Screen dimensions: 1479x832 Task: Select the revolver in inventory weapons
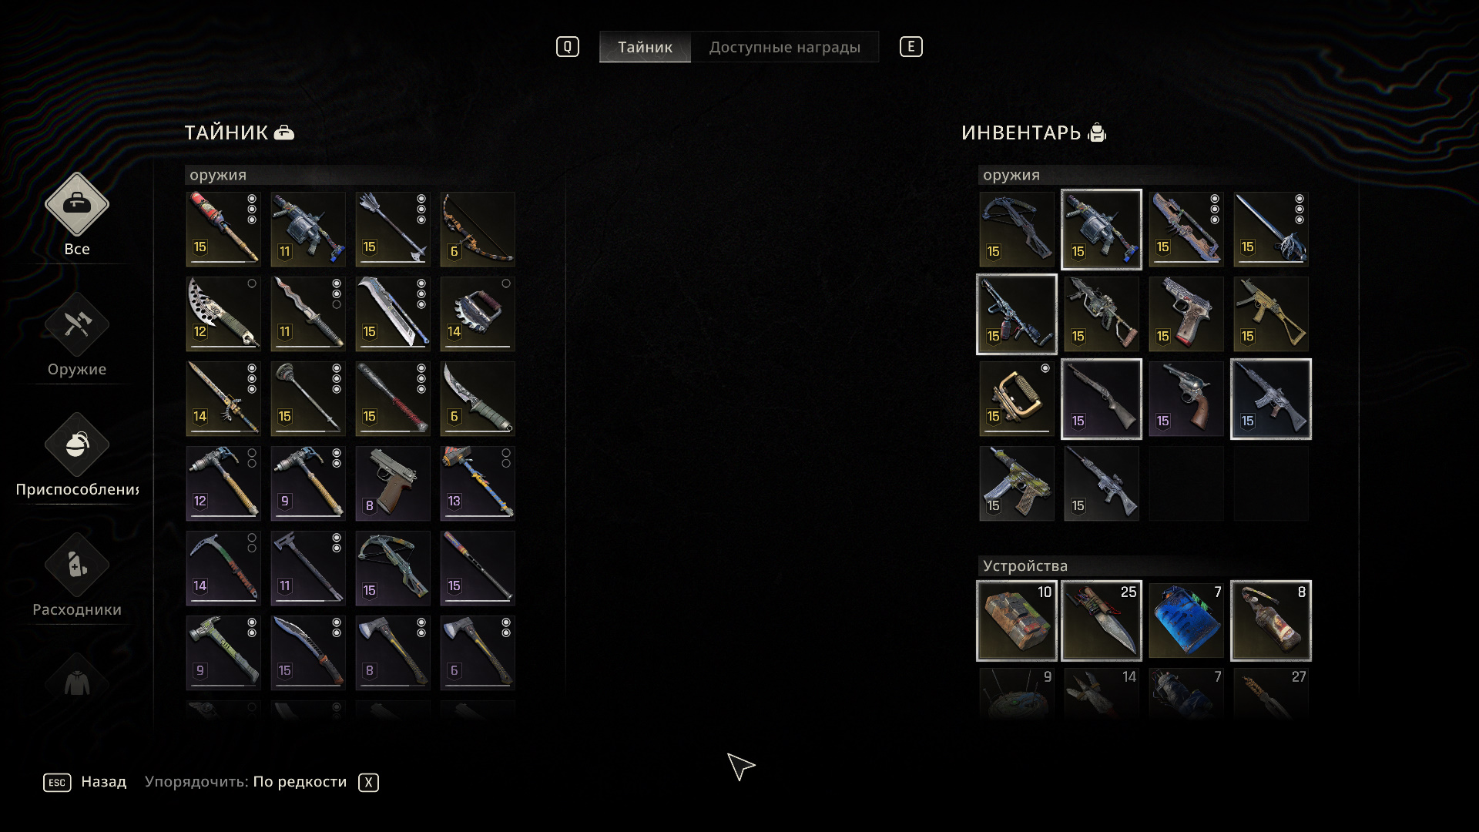(x=1186, y=399)
